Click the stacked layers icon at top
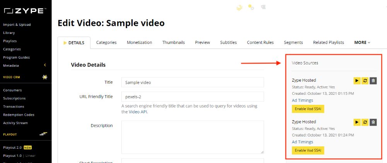Screen dimensions: 387x163 [x=239, y=8]
